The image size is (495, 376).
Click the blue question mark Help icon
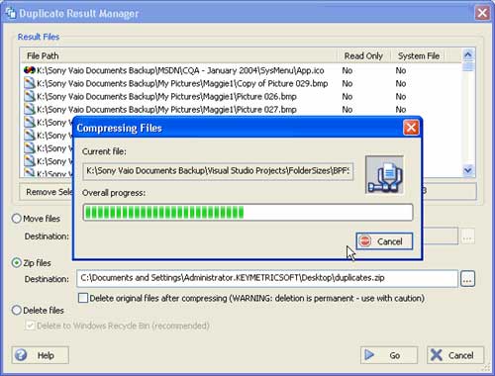[21, 355]
